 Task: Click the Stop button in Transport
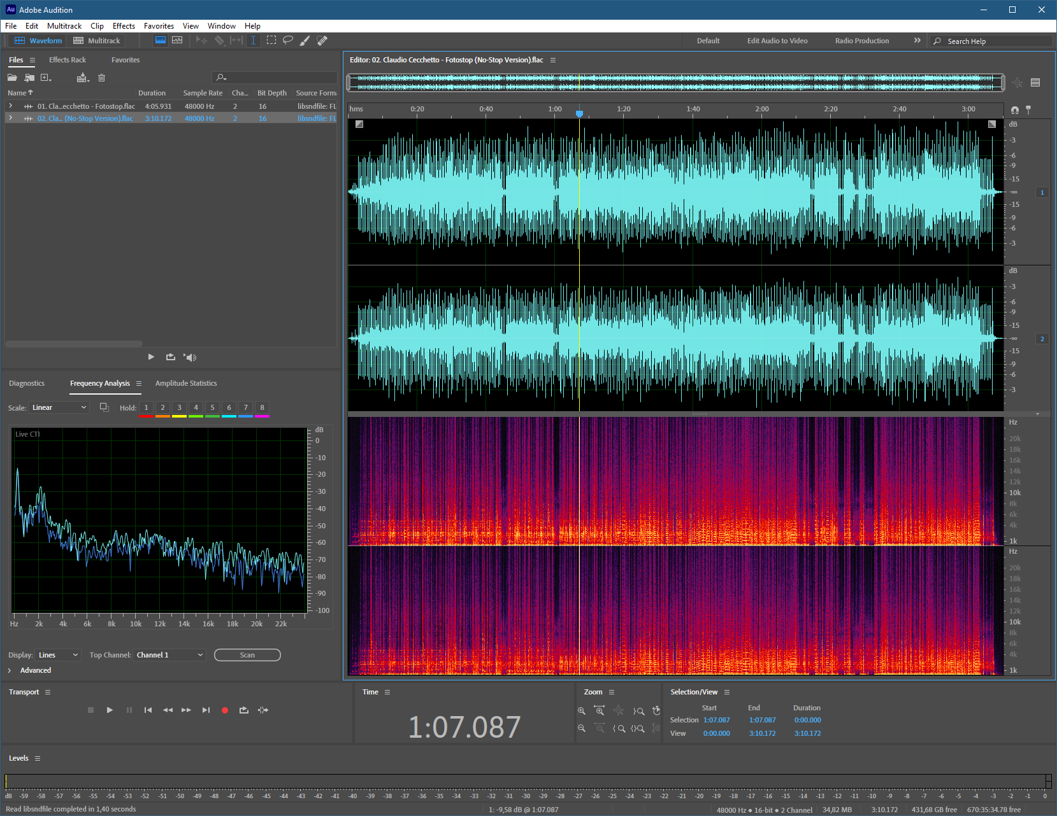click(x=90, y=710)
